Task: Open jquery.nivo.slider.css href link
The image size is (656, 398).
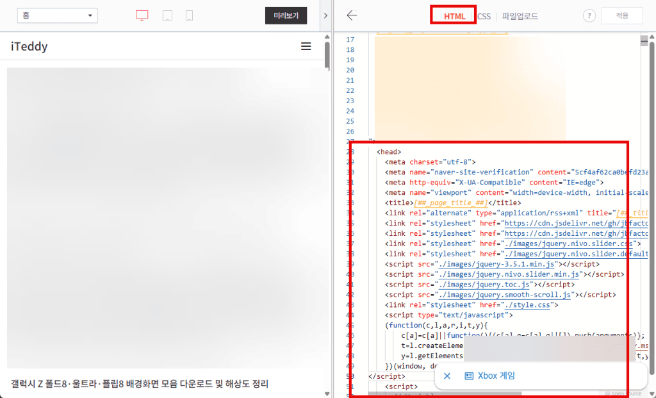Action: click(569, 244)
